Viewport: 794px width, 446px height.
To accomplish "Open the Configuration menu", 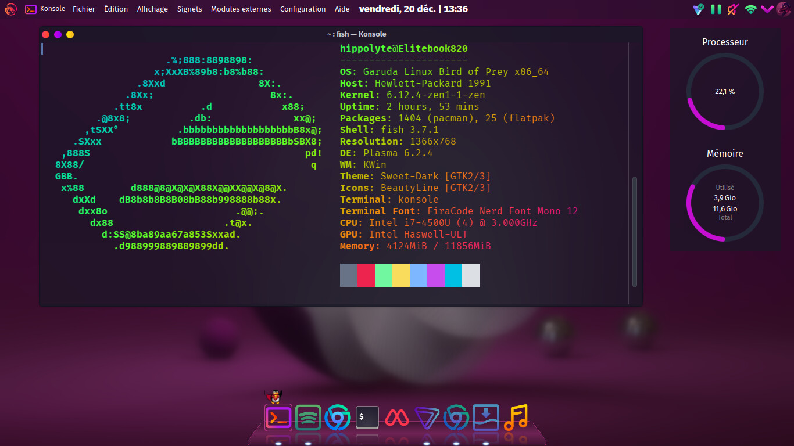I will click(x=303, y=9).
